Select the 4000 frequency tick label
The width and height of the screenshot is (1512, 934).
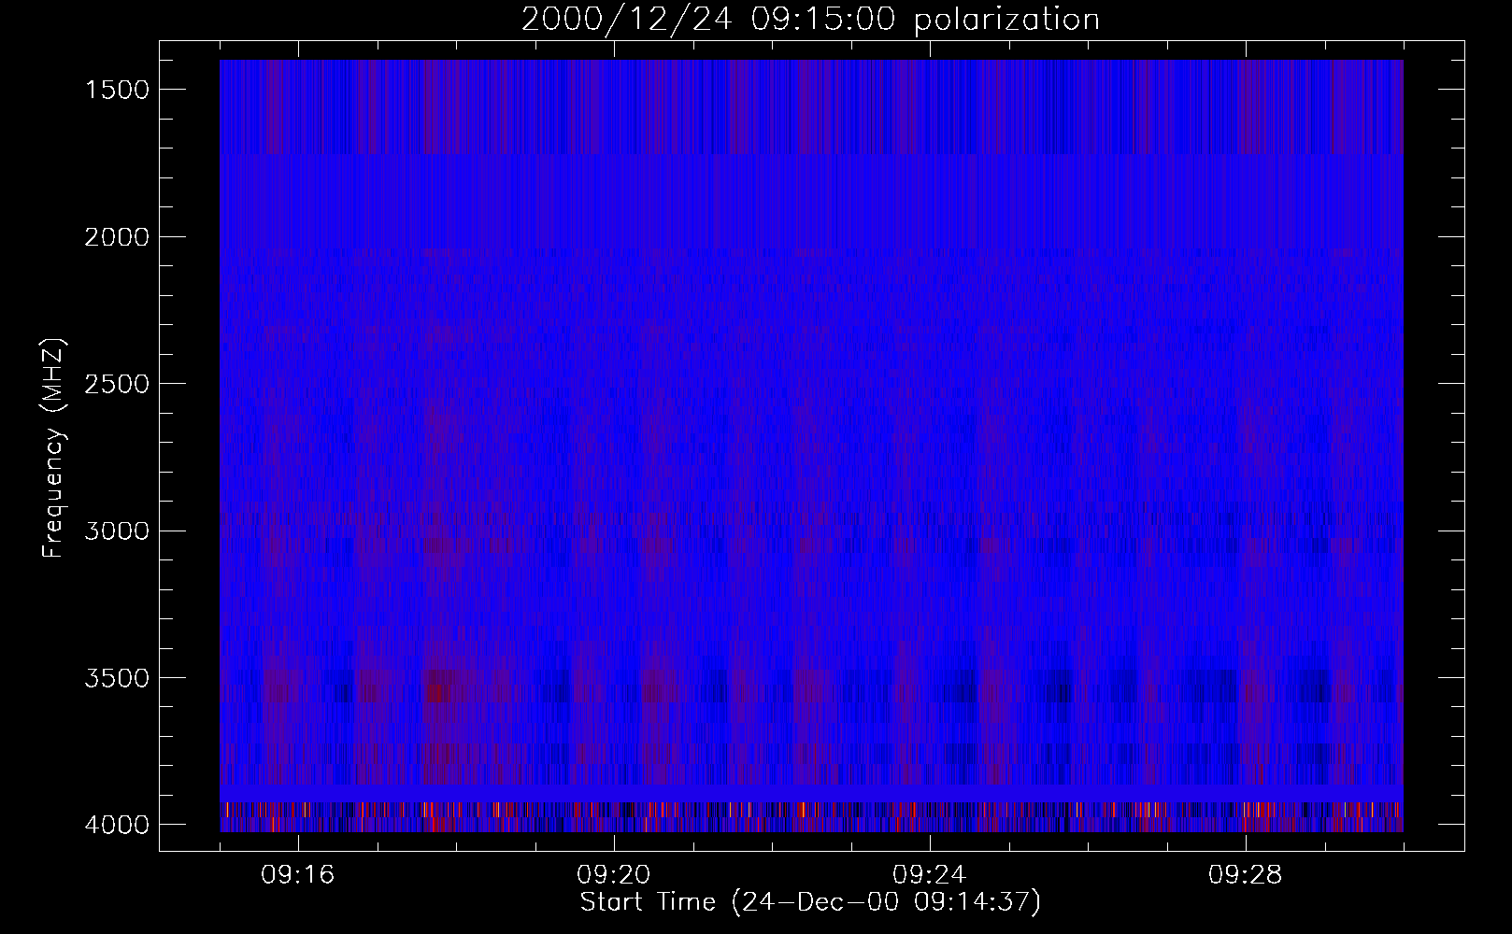coord(117,824)
